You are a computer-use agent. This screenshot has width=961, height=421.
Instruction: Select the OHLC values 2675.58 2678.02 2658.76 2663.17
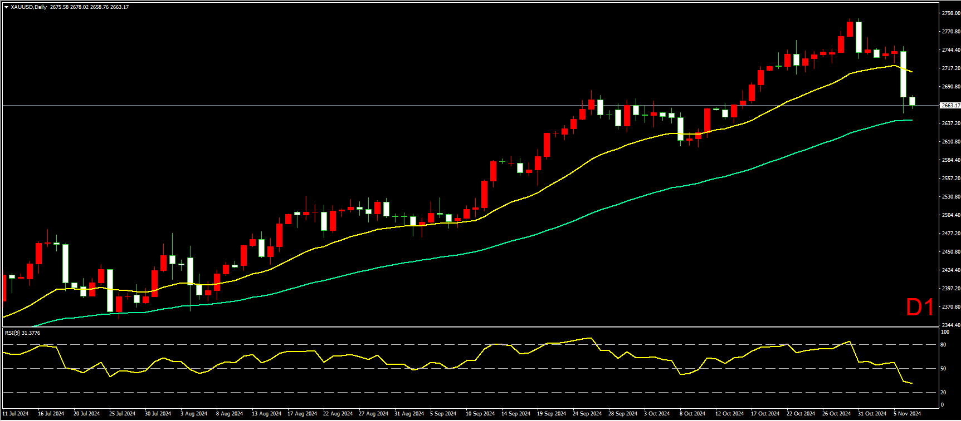click(x=89, y=7)
